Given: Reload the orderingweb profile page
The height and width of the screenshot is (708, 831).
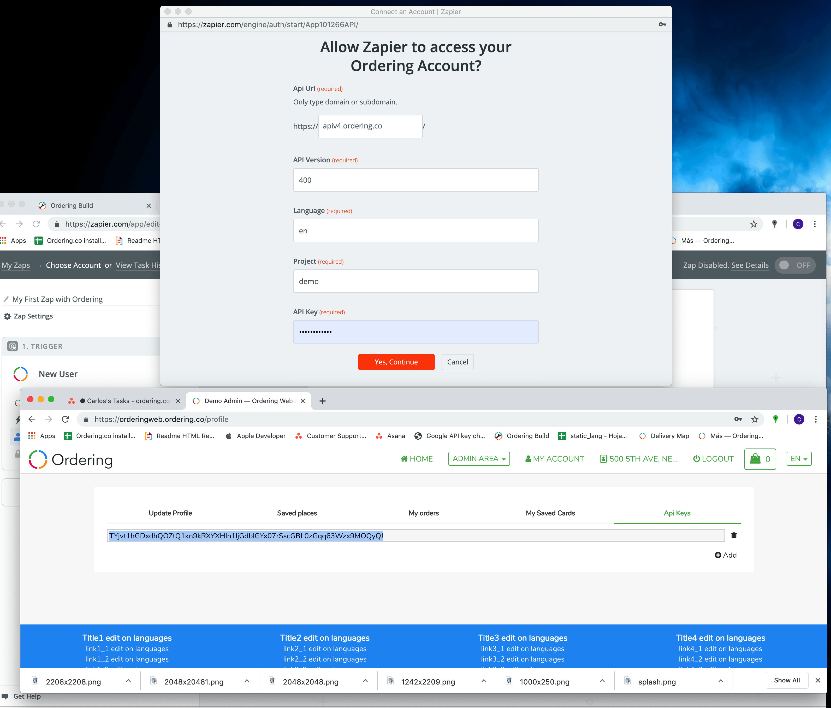Looking at the screenshot, I should click(65, 419).
